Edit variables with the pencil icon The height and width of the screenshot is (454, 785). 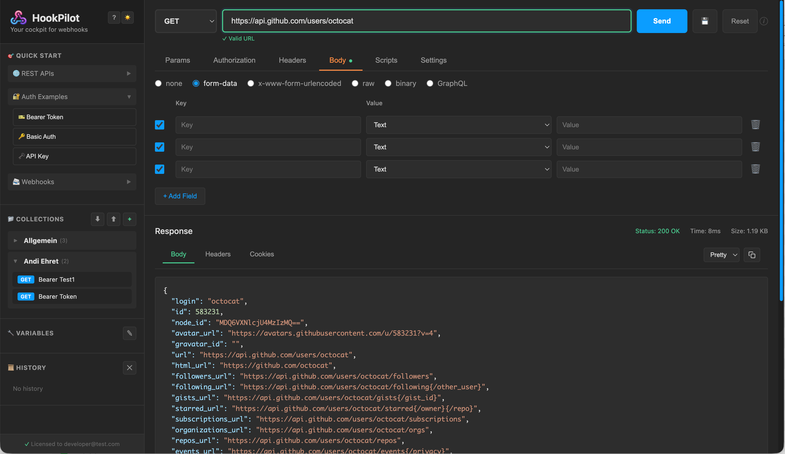pyautogui.click(x=130, y=333)
